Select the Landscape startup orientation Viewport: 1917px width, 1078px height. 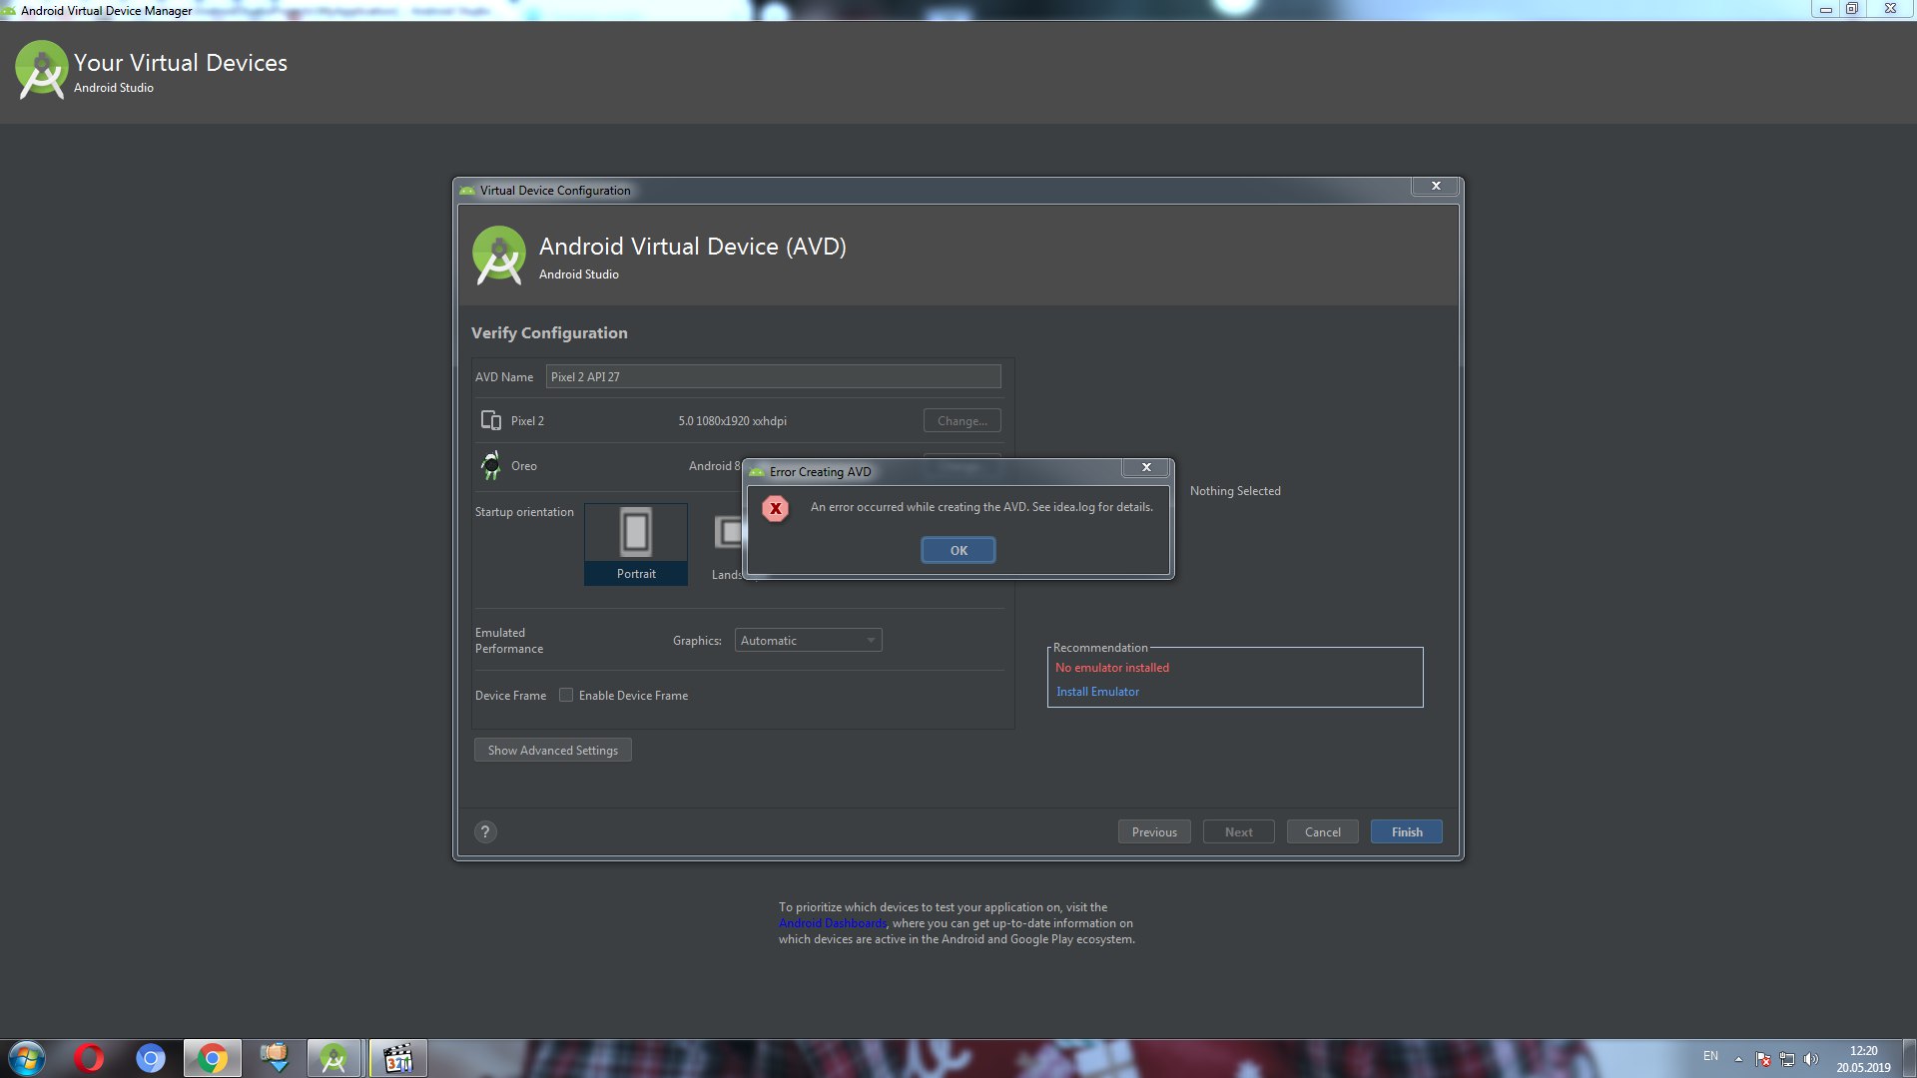(x=727, y=544)
